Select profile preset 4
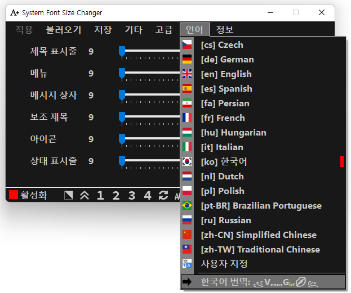Viewport: 351px width, 293px height. (x=148, y=196)
